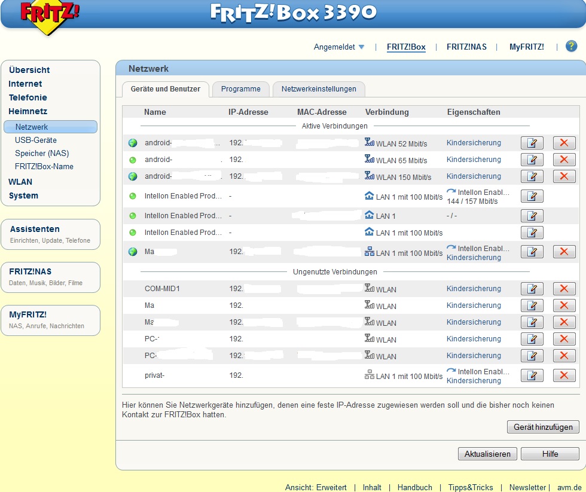Open Kindersicherung for first android device
Screen dimensions: 586x492
pyautogui.click(x=474, y=143)
